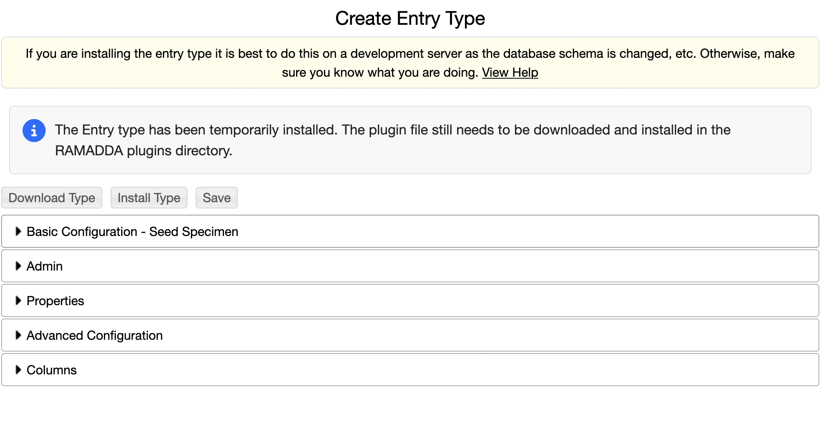Select the Advanced Configuration section title
Viewport: 826px width, 431px height.
94,336
